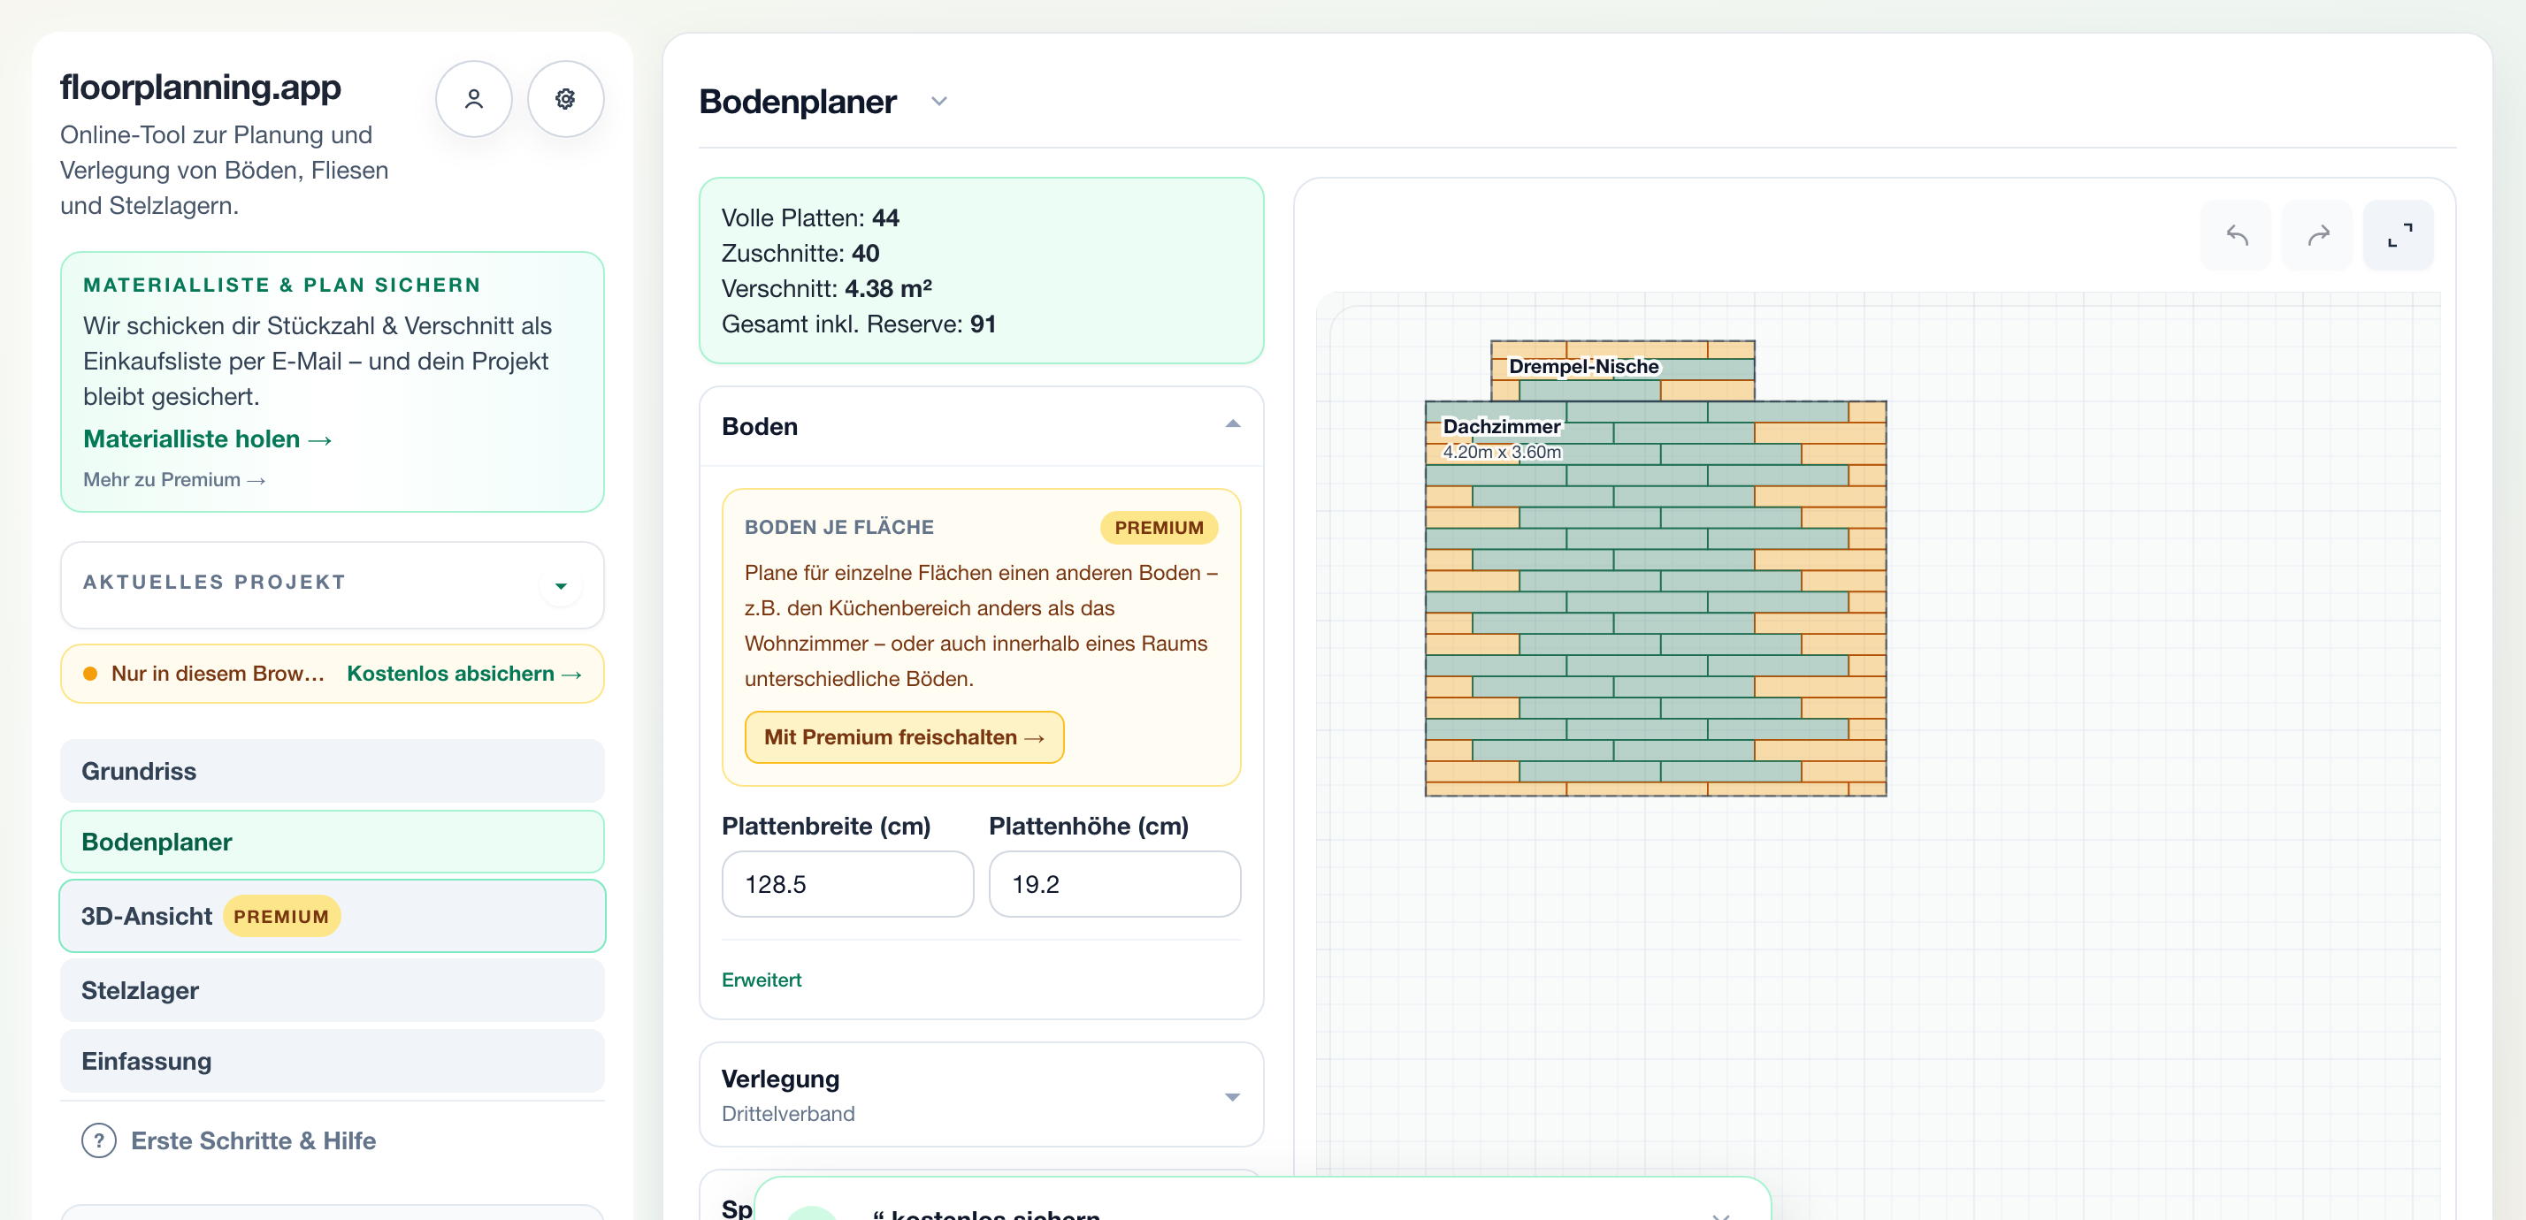Click the Boden je Fläche heading
2526x1220 pixels.
[839, 527]
